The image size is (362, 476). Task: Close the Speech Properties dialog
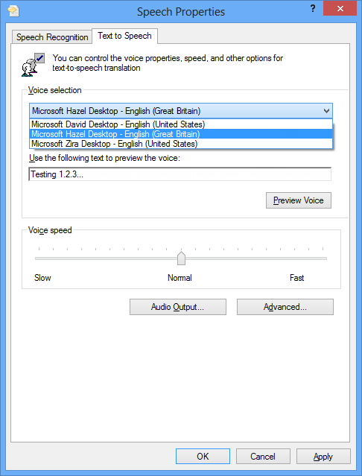[340, 8]
